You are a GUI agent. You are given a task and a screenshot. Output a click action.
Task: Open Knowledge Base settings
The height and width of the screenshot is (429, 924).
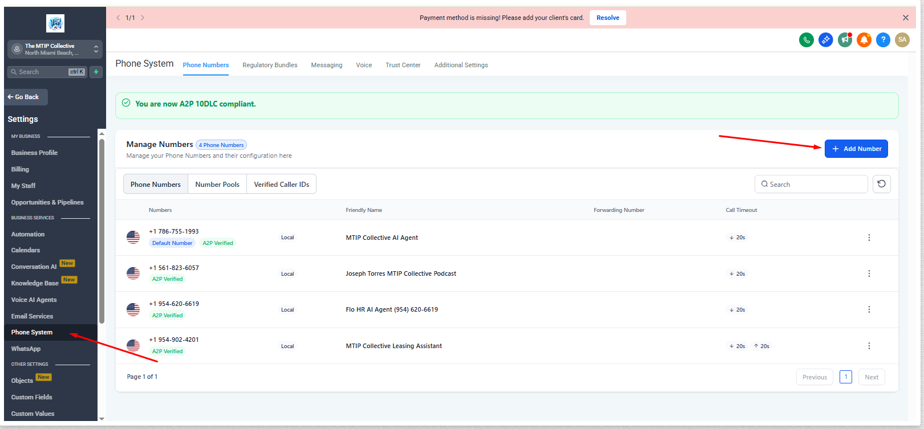(x=35, y=283)
